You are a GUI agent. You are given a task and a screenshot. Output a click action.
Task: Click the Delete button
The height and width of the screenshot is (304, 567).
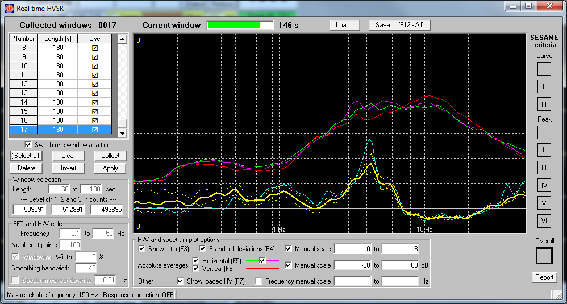click(x=26, y=168)
